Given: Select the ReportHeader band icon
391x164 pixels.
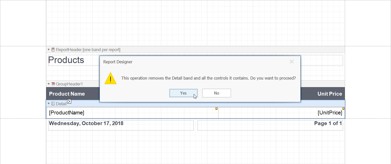Looking at the screenshot, I should click(x=53, y=50).
